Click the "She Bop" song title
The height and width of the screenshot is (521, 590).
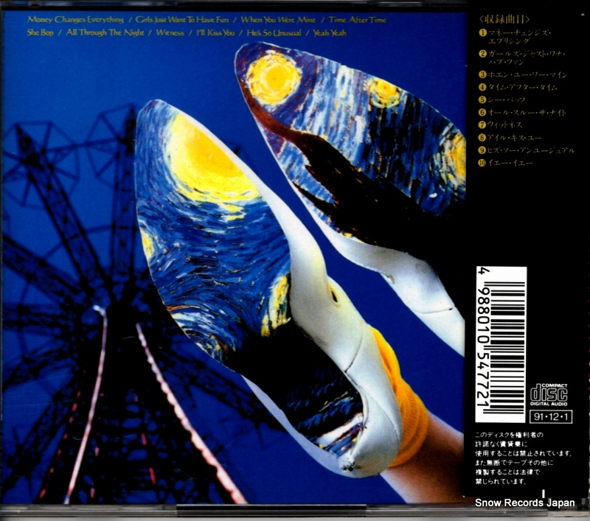pos(41,32)
